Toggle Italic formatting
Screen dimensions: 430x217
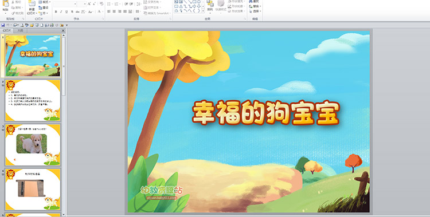point(61,11)
